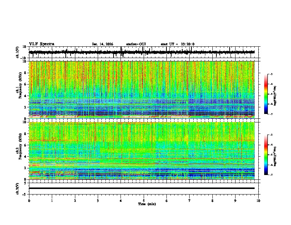Screen dimensions: 291x225
Task: Click the ch.1 frequency axis "8" tick label
Action: [25, 73]
